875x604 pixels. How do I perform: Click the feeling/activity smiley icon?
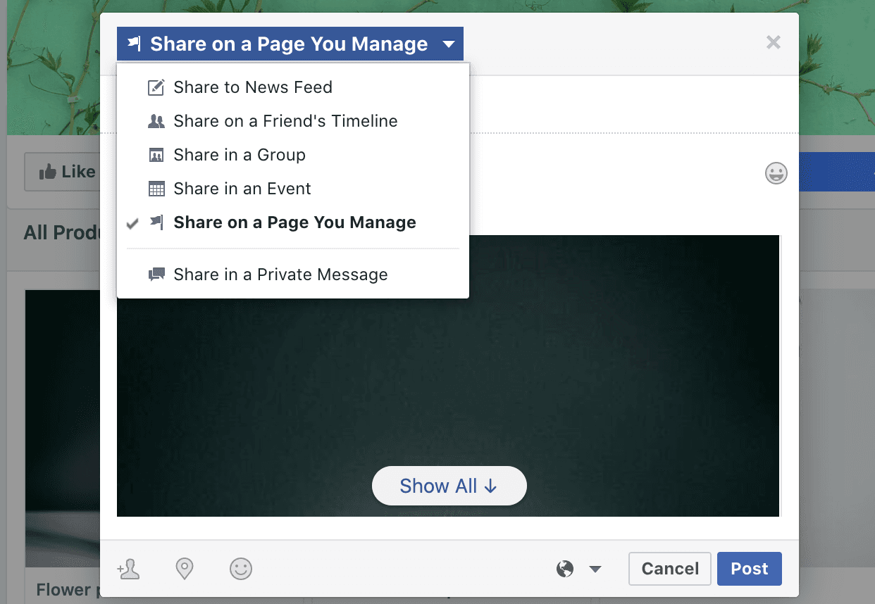[241, 569]
